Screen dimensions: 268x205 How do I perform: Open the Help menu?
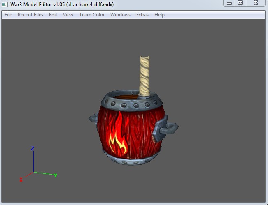tap(159, 15)
